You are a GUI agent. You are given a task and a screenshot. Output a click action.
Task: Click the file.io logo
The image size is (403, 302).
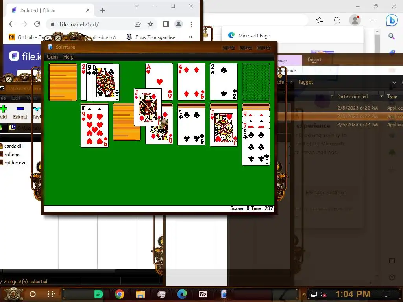coord(25,56)
